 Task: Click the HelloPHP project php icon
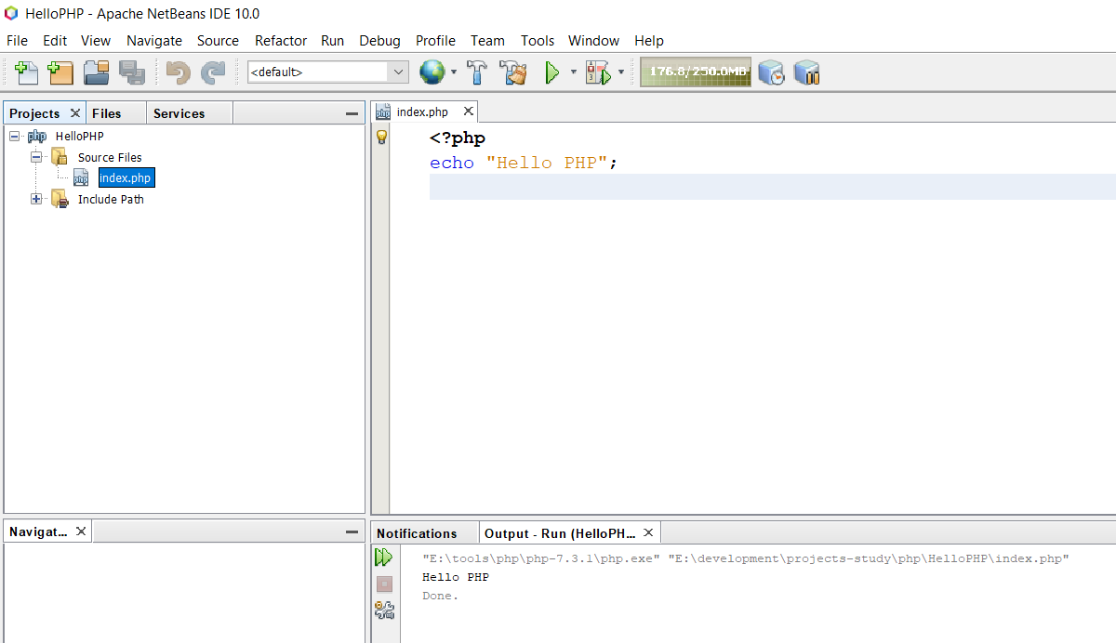tap(37, 137)
